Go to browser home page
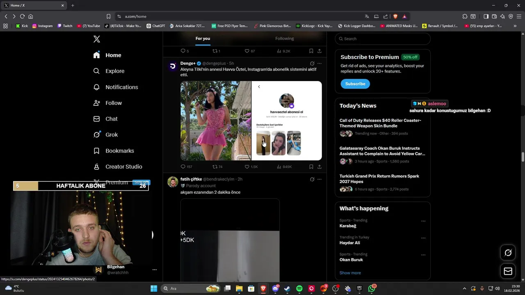Screen dimensions: 525x295 pos(30,16)
